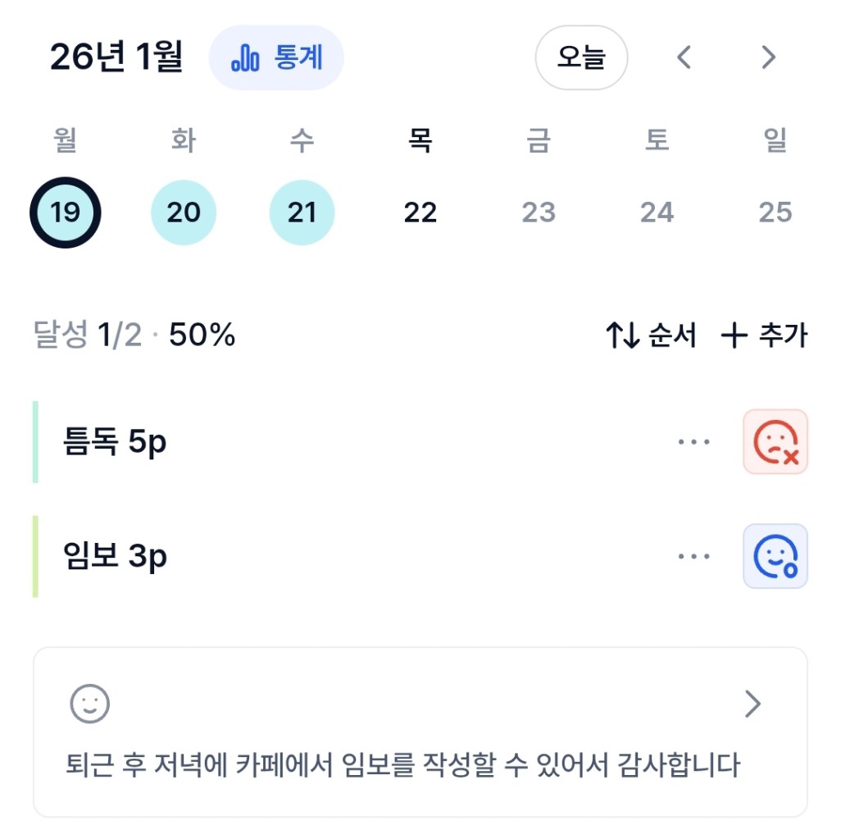Switch to Wednesday the 21st
Image resolution: width=841 pixels, height=821 pixels.
click(302, 213)
